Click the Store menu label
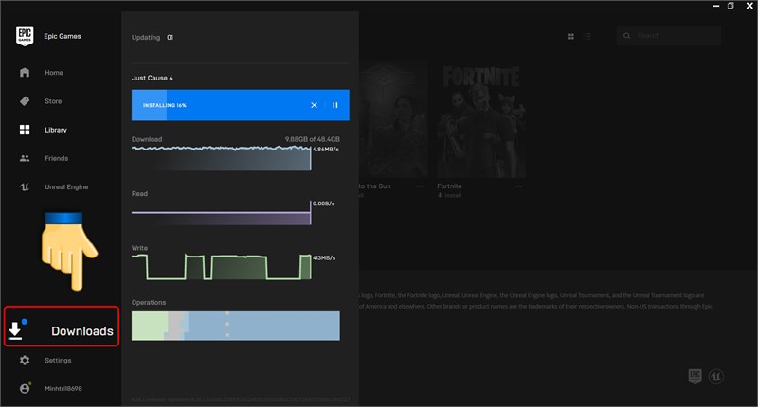This screenshot has height=407, width=758. tap(53, 101)
